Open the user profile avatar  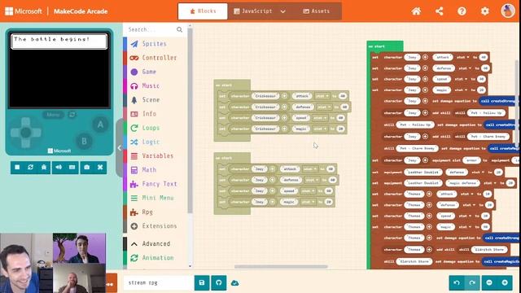point(508,11)
